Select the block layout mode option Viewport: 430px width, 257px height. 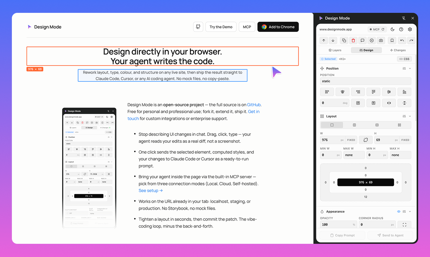[x=332, y=125]
